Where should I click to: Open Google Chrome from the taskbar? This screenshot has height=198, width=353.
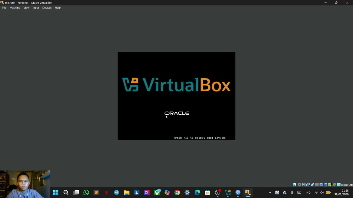(177, 193)
